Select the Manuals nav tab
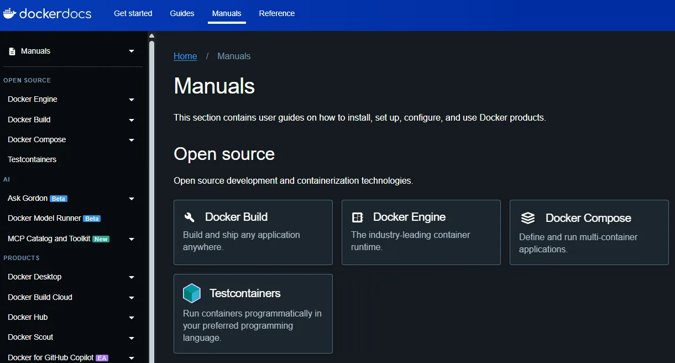The width and height of the screenshot is (675, 363). 227,13
